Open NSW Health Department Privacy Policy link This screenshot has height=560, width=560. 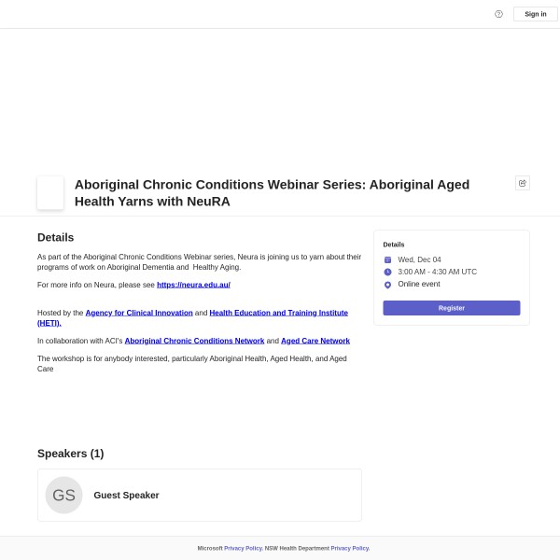click(350, 549)
